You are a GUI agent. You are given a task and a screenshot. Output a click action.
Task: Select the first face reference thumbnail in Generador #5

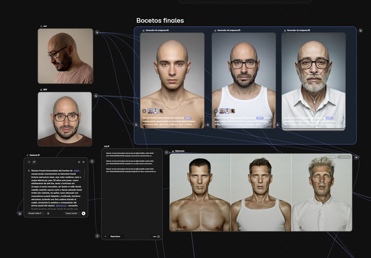click(222, 111)
